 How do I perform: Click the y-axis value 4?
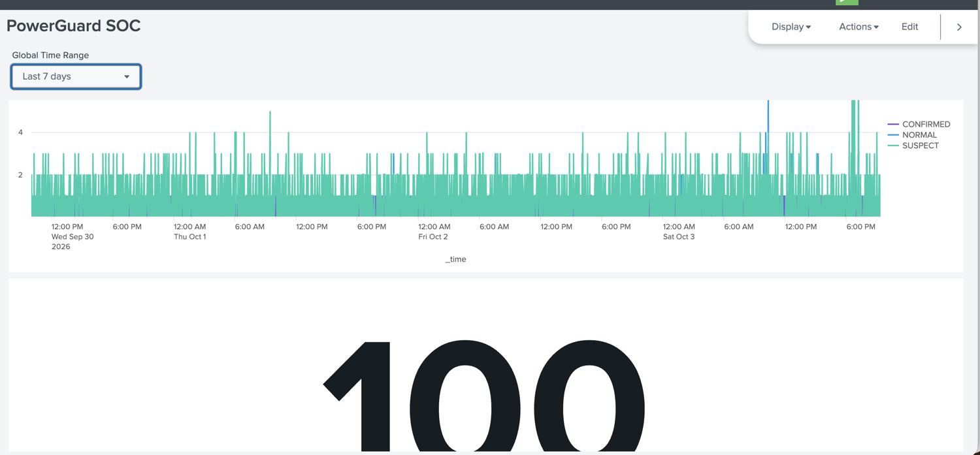coord(20,133)
